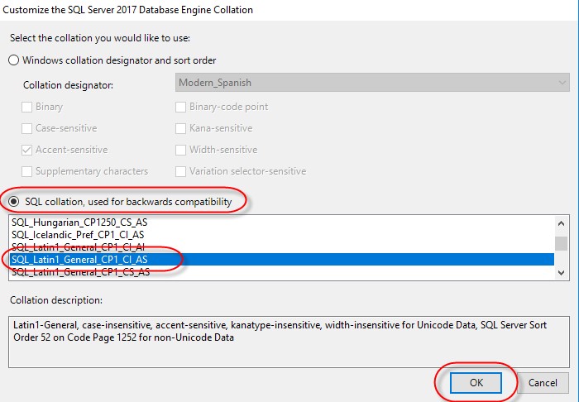
Task: Click the Cancel button
Action: pos(543,383)
